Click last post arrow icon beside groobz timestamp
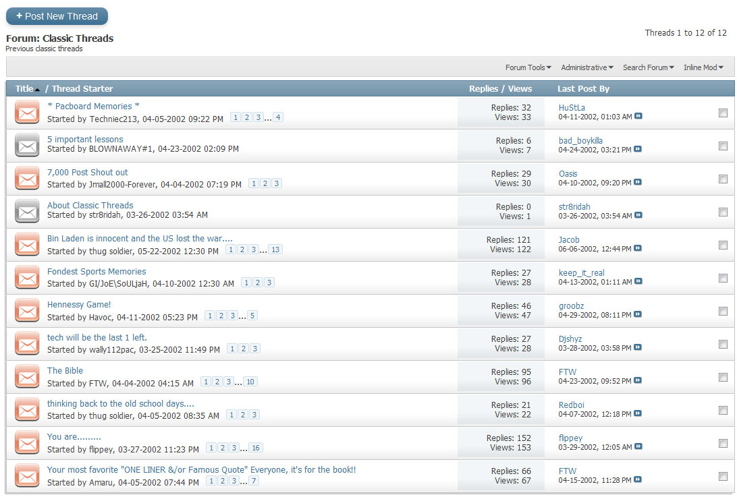This screenshot has height=499, width=737. [638, 315]
